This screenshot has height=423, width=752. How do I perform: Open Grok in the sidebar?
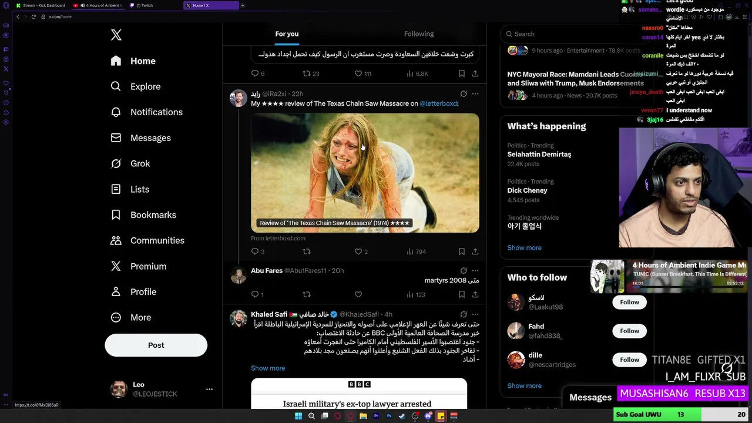130,163
